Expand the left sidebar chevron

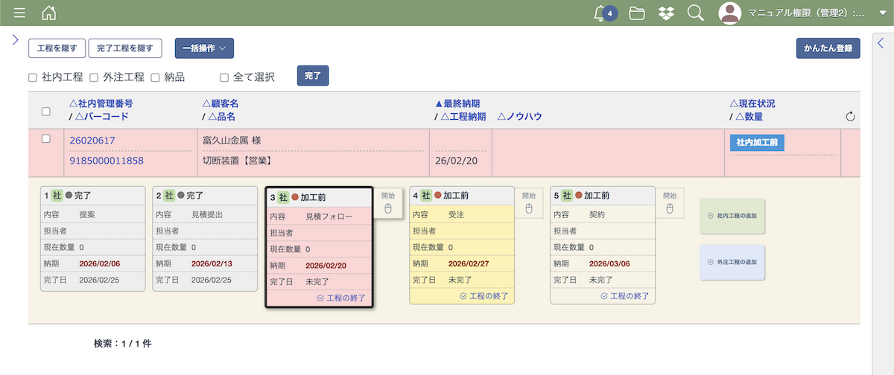click(x=15, y=40)
